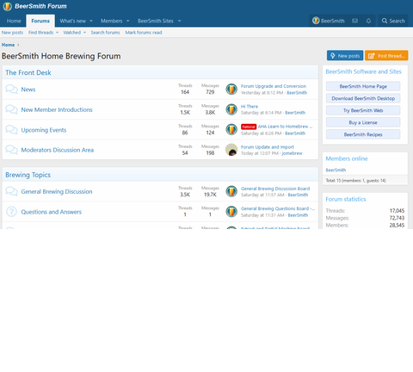The width and height of the screenshot is (413, 372).
Task: Click the Home breadcrumb link
Action: [8, 45]
